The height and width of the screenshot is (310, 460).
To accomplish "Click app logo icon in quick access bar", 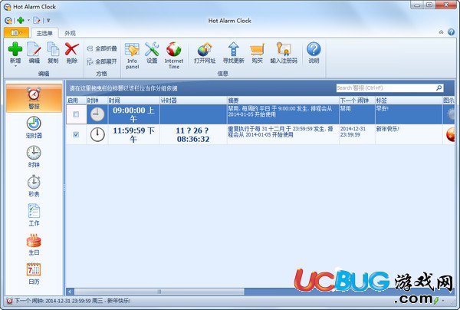I will point(8,20).
